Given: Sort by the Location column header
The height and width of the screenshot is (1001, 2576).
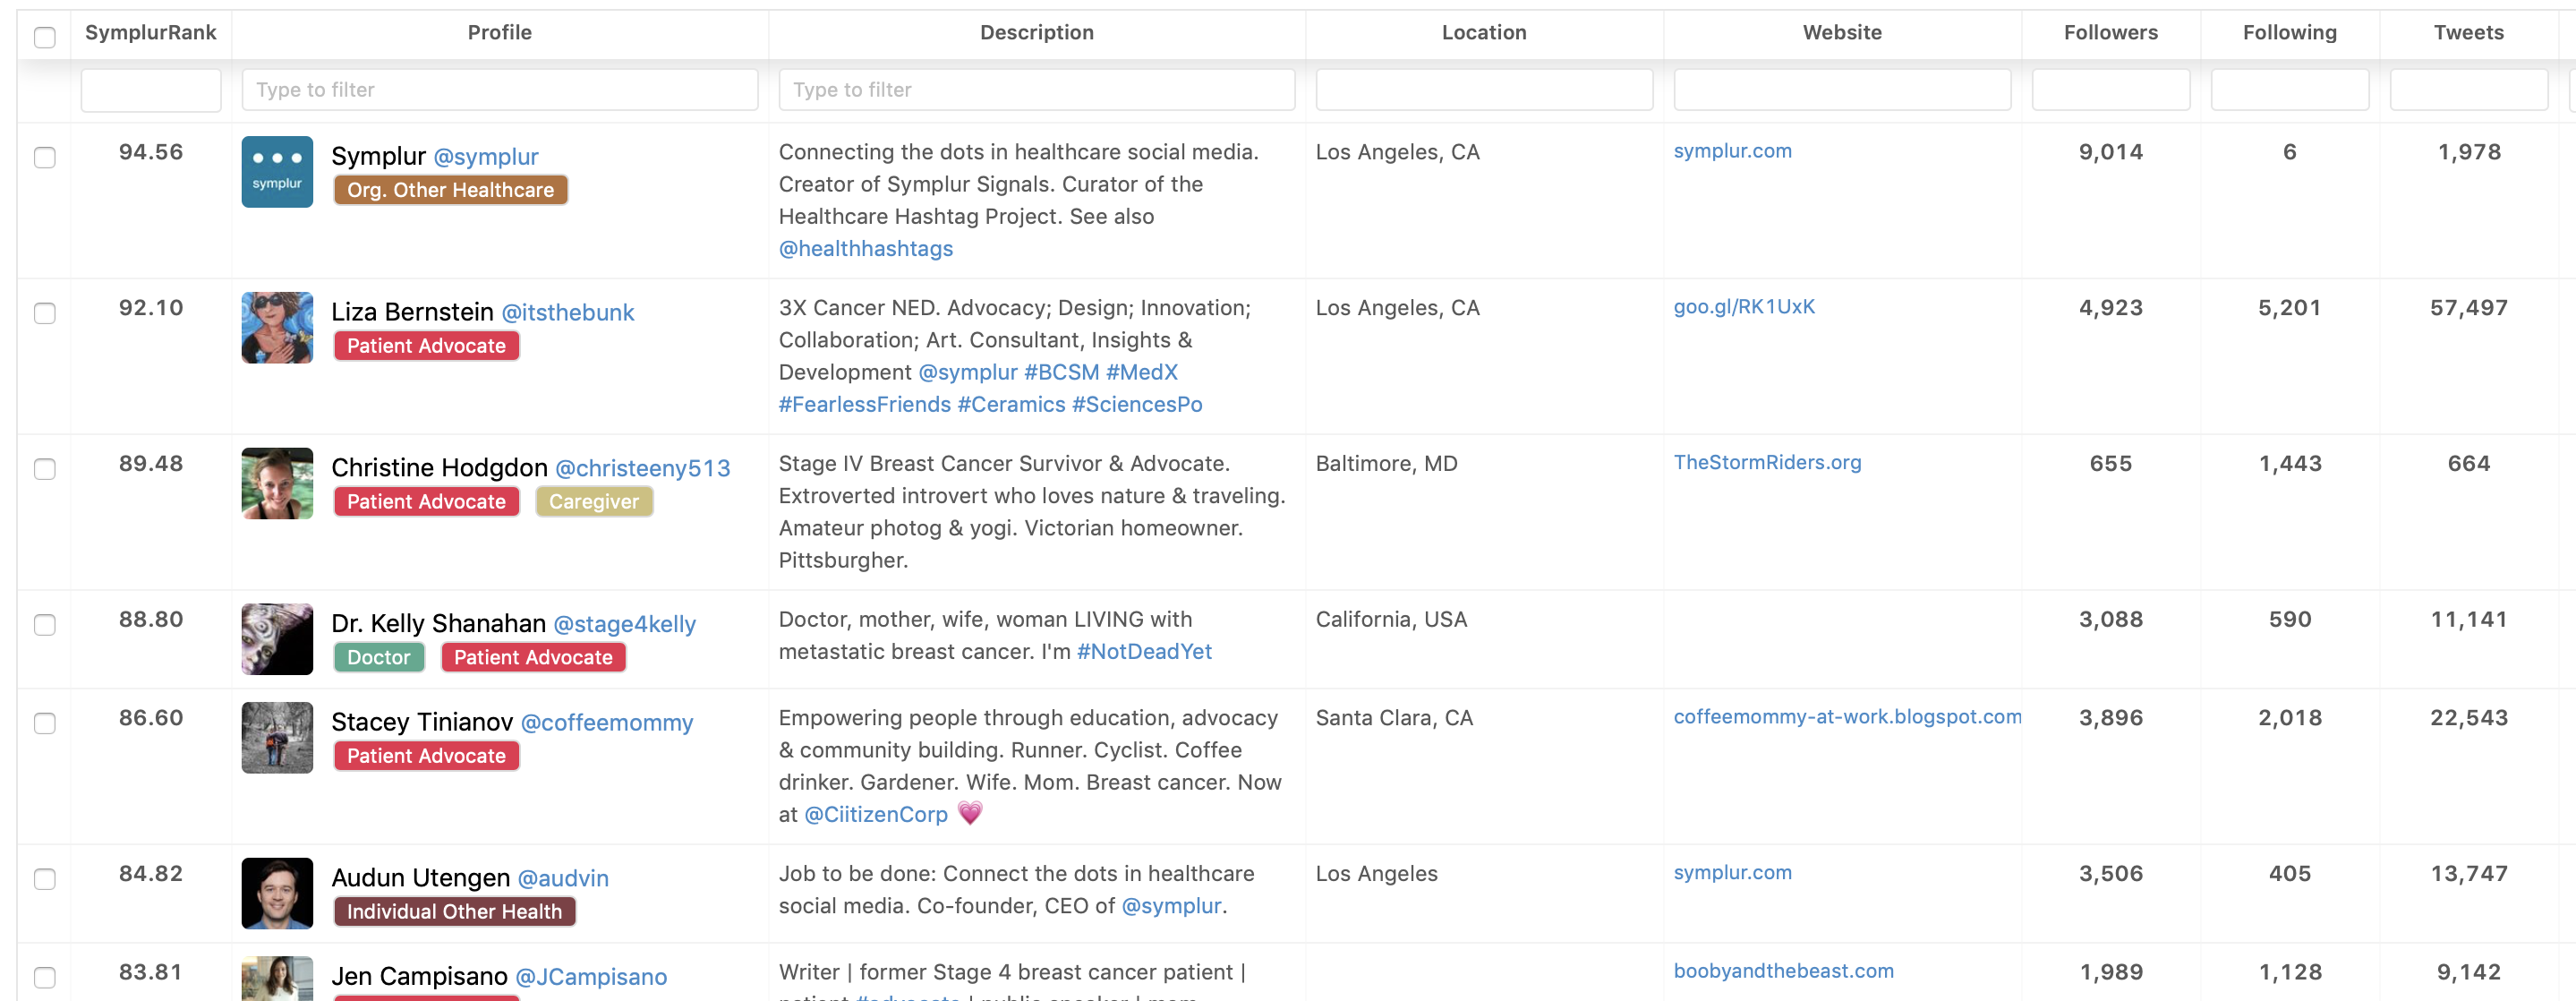Looking at the screenshot, I should 1484,33.
